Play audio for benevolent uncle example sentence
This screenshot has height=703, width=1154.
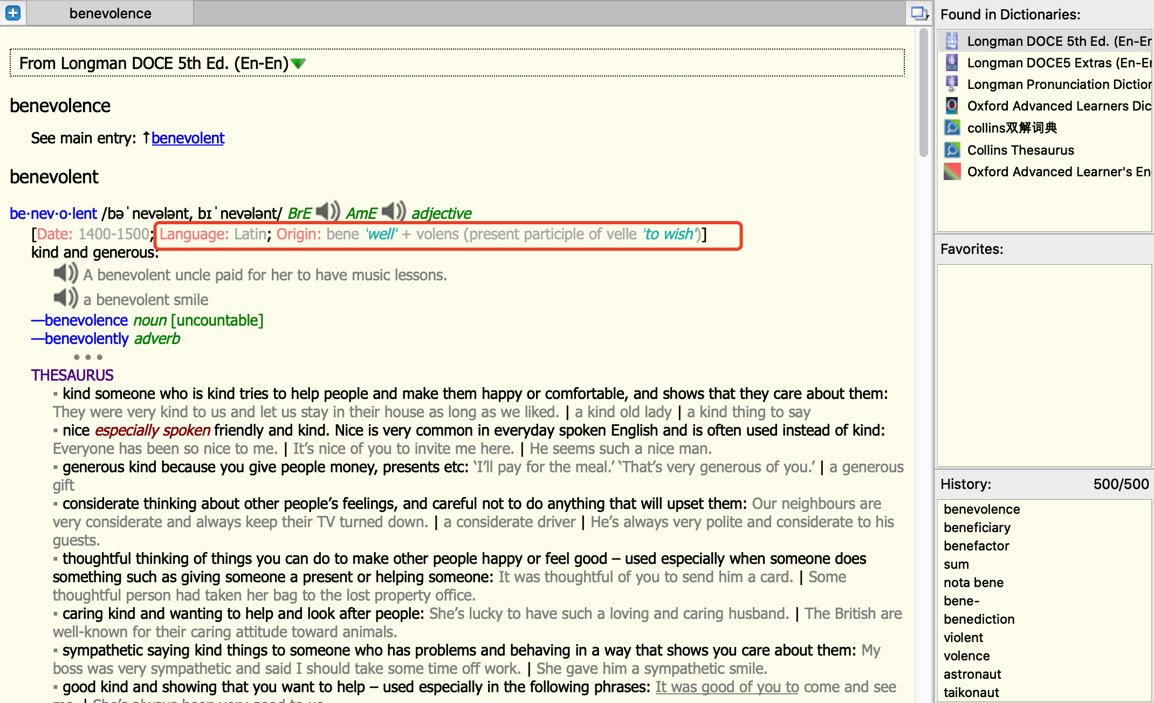coord(66,273)
